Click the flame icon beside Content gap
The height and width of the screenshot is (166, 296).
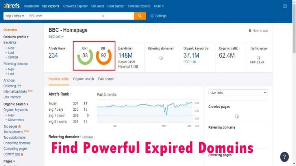(22, 154)
